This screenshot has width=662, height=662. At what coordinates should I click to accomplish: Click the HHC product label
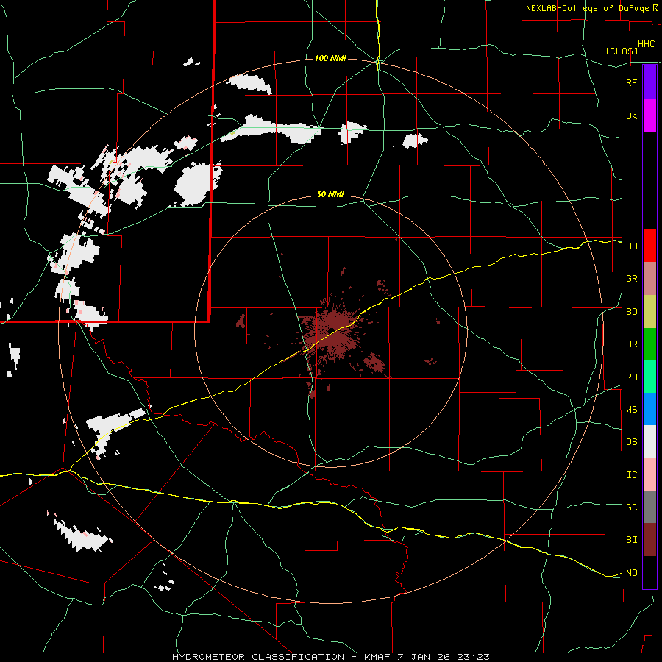click(x=646, y=44)
